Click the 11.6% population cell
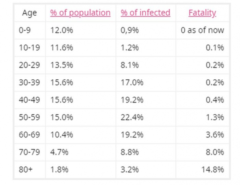This screenshot has width=240, height=185. [x=61, y=48]
